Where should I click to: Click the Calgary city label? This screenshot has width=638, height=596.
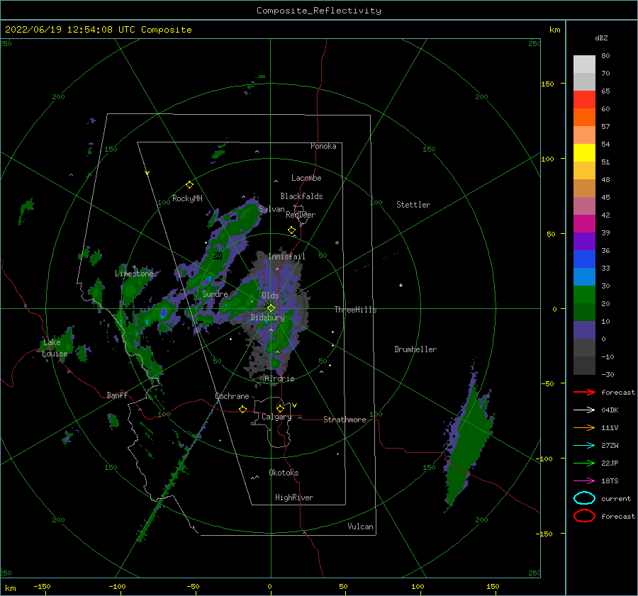(276, 417)
